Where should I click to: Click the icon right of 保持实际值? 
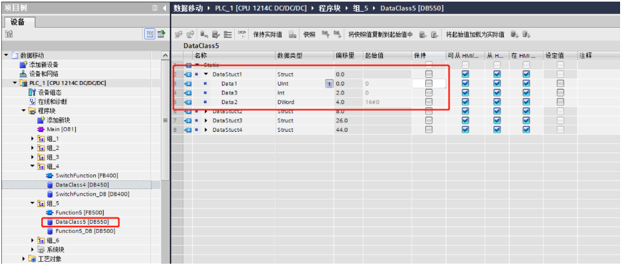[x=293, y=35]
